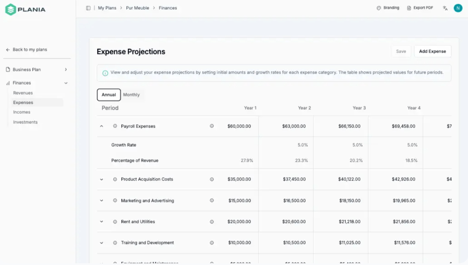The height and width of the screenshot is (265, 468).
Task: Go to Investments in the sidebar
Action: [26, 122]
